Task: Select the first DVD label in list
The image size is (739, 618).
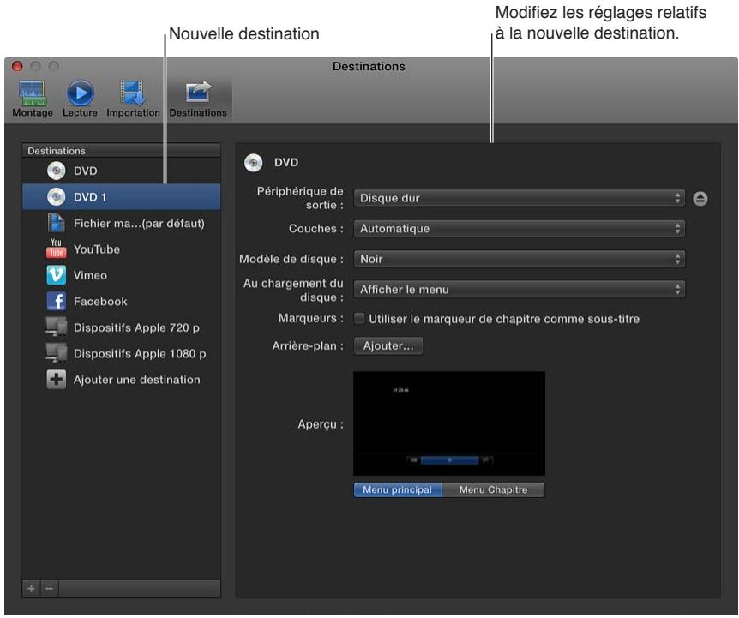Action: [x=86, y=171]
